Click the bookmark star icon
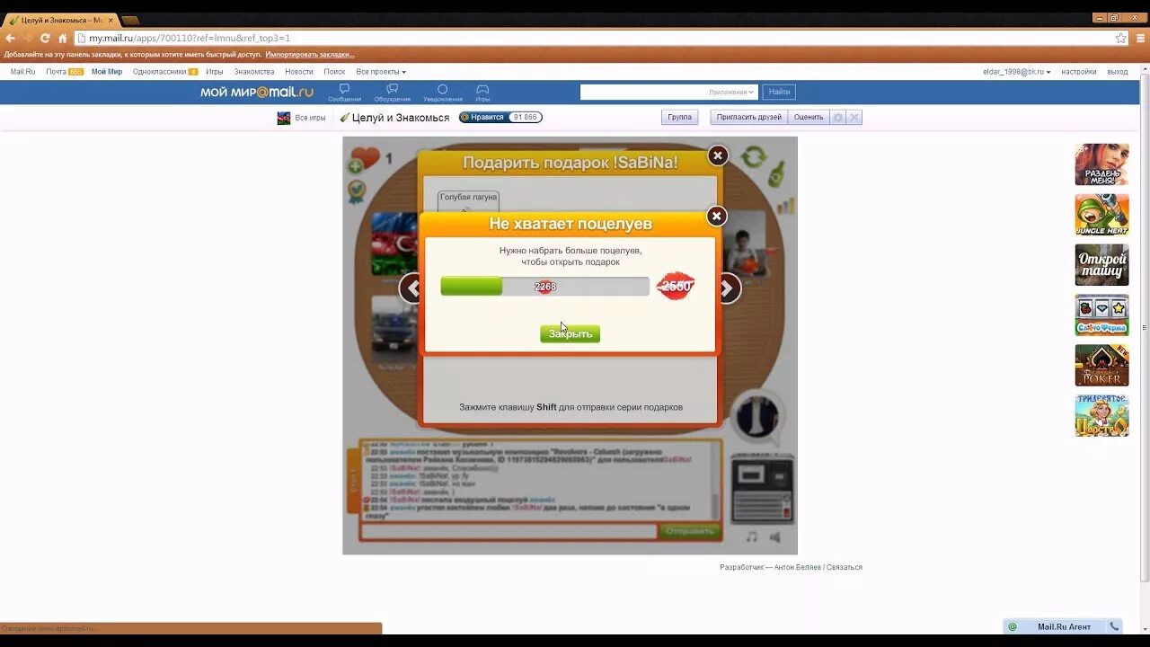Screen dimensions: 1150x647 click(x=1120, y=38)
